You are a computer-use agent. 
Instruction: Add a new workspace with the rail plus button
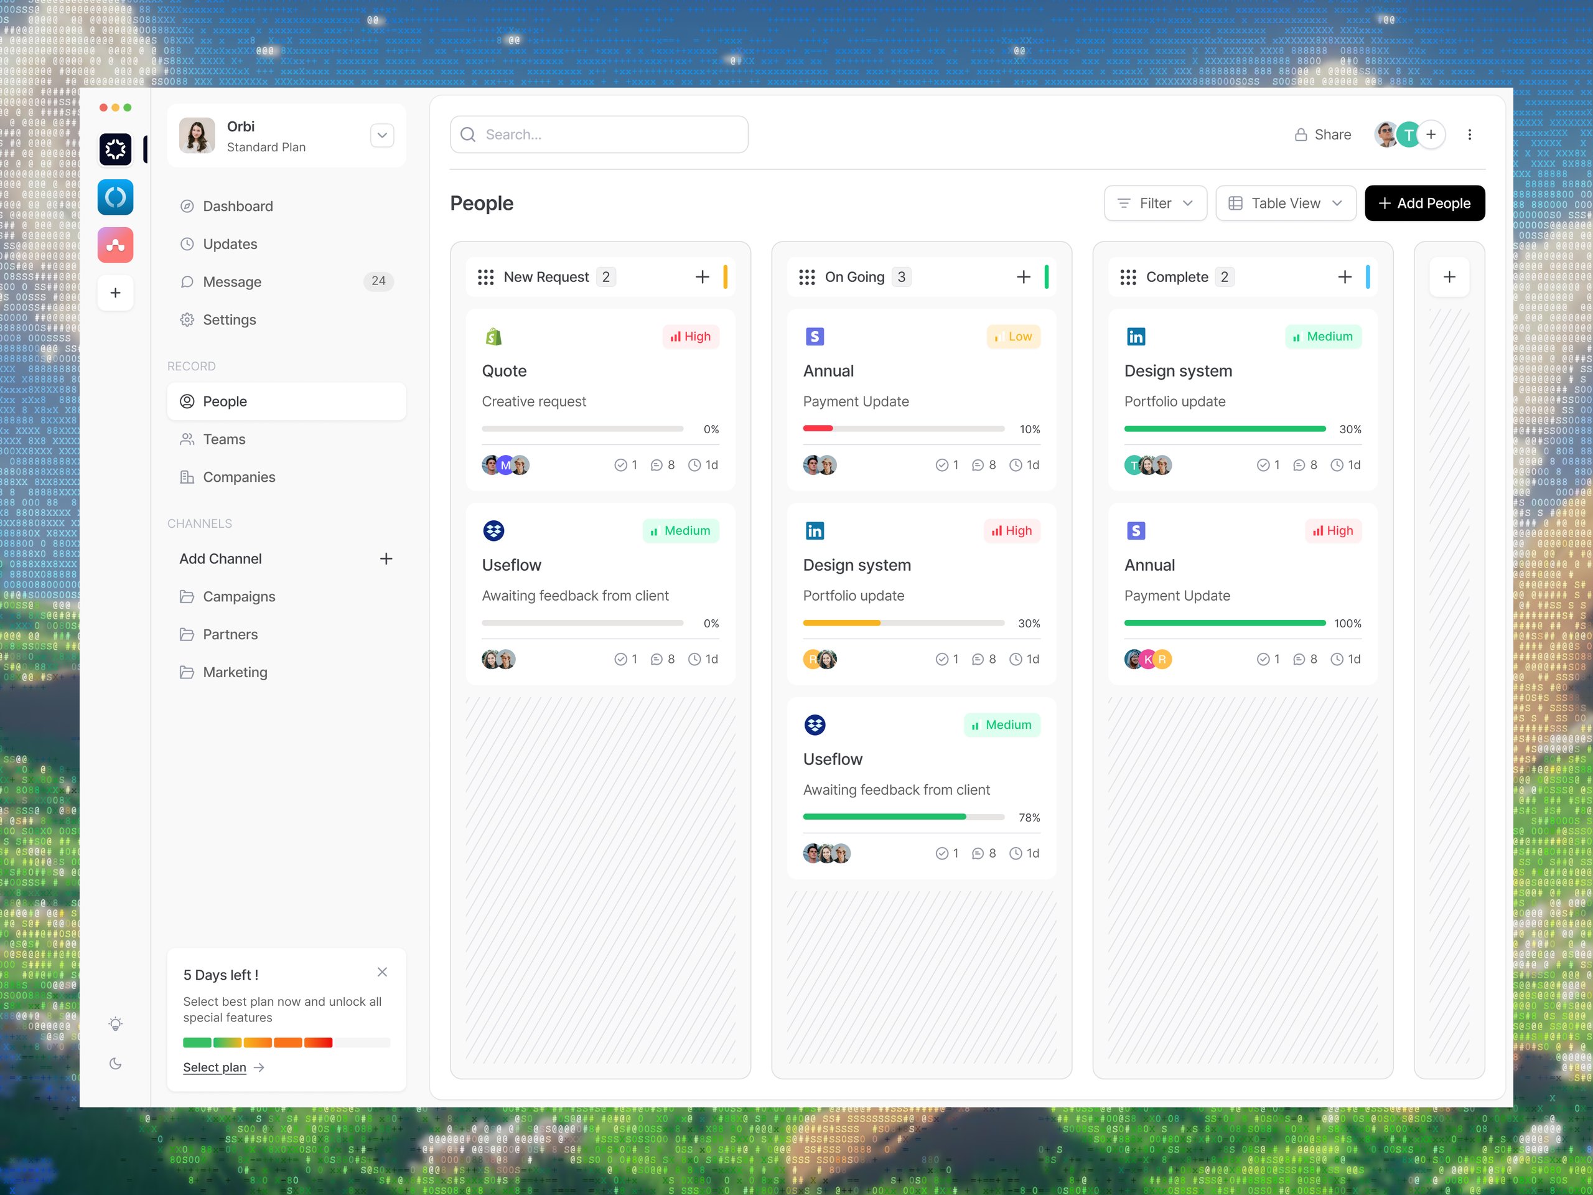pyautogui.click(x=115, y=293)
